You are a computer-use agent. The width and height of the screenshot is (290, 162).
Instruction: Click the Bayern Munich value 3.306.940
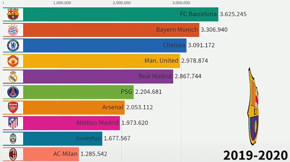pos(214,30)
